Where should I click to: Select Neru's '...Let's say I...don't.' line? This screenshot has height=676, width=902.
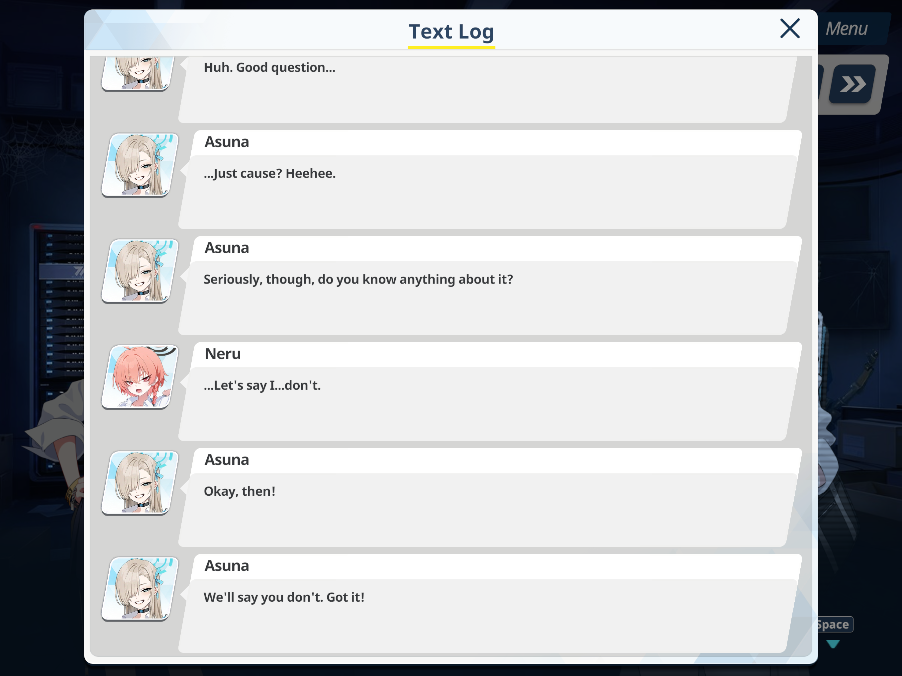487,404
